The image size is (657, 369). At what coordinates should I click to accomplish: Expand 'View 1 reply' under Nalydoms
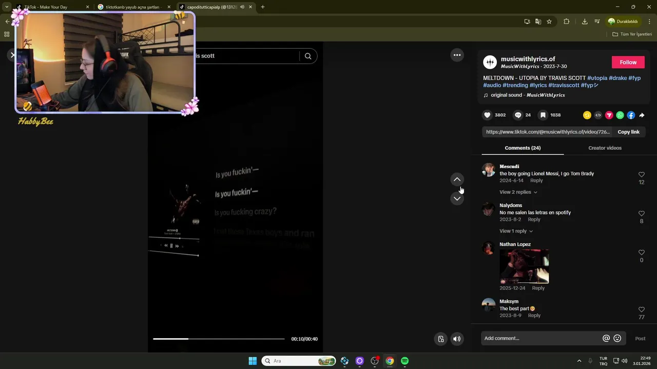click(516, 231)
